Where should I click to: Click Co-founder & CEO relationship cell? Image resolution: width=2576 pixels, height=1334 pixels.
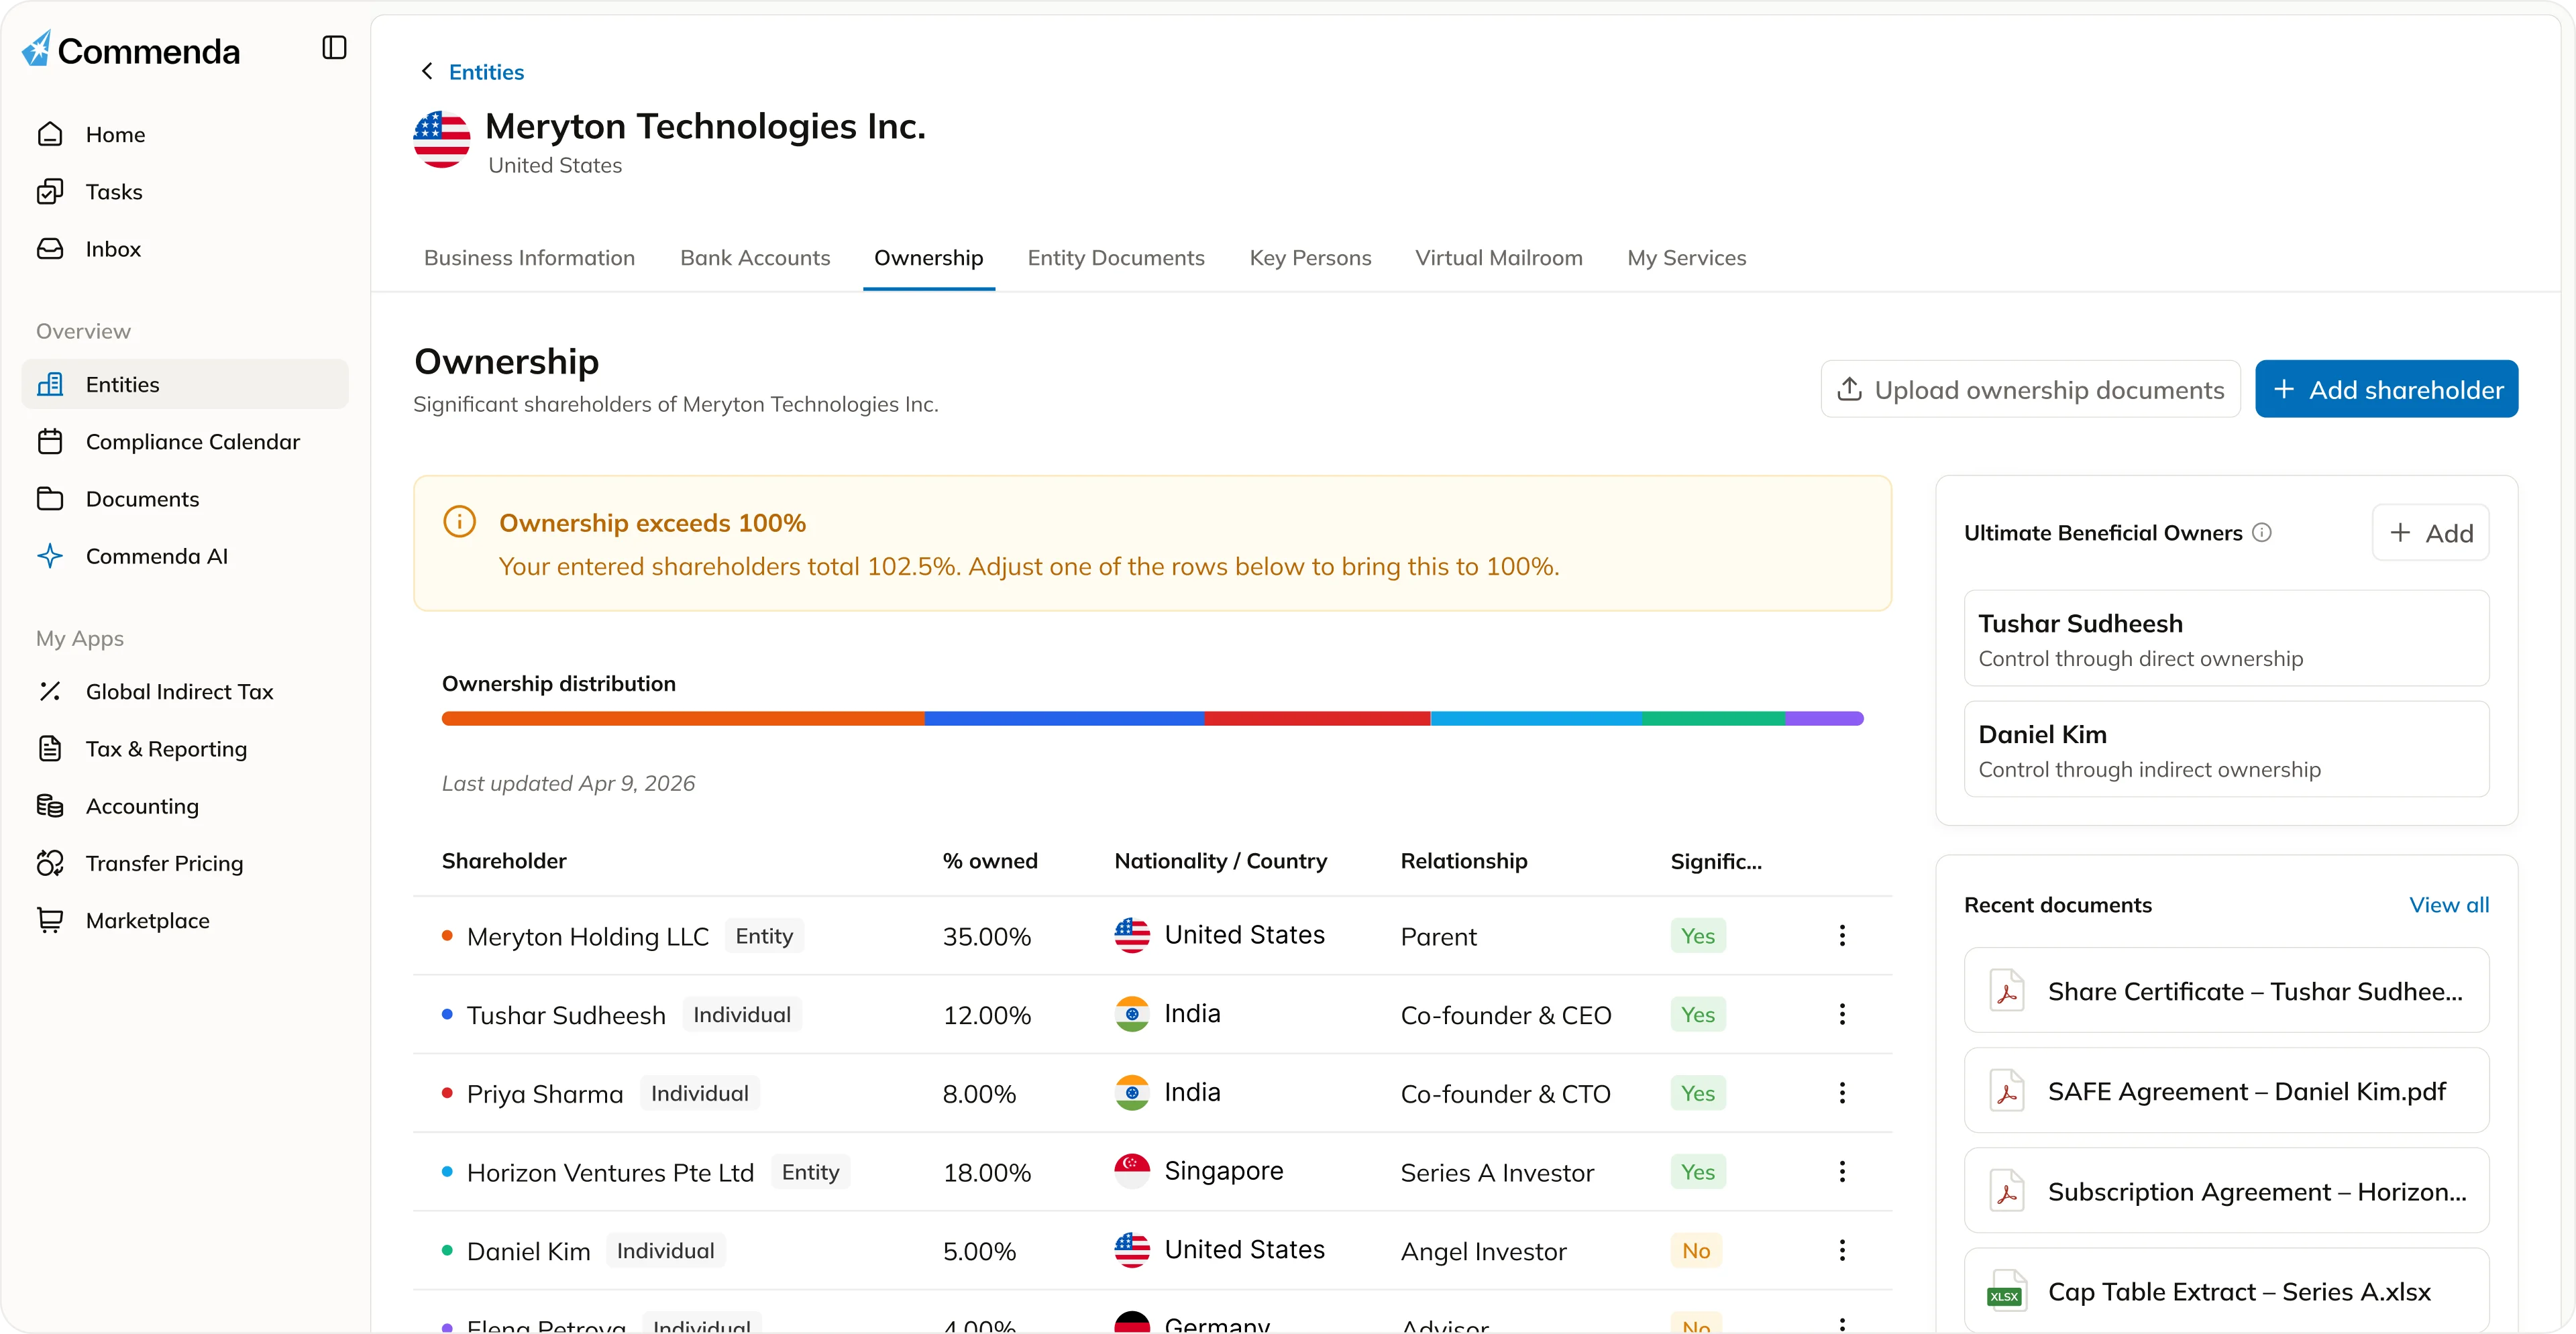[x=1506, y=1016]
